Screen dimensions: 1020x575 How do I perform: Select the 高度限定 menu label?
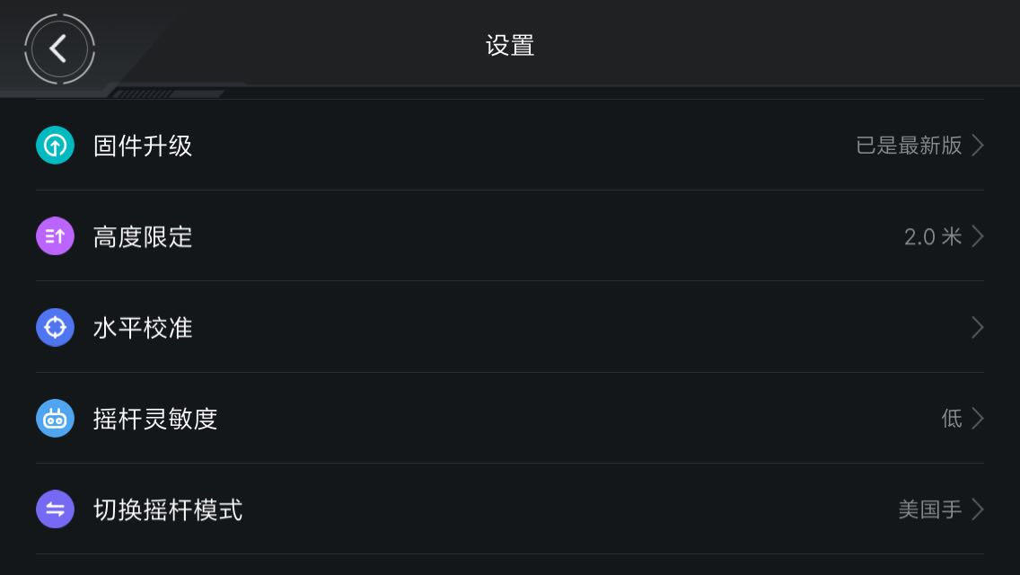(x=143, y=236)
